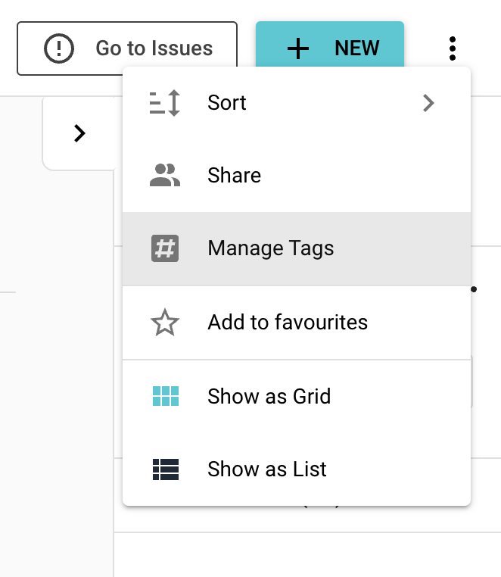Select Sort from the menu
This screenshot has width=501, height=577.
click(x=227, y=103)
